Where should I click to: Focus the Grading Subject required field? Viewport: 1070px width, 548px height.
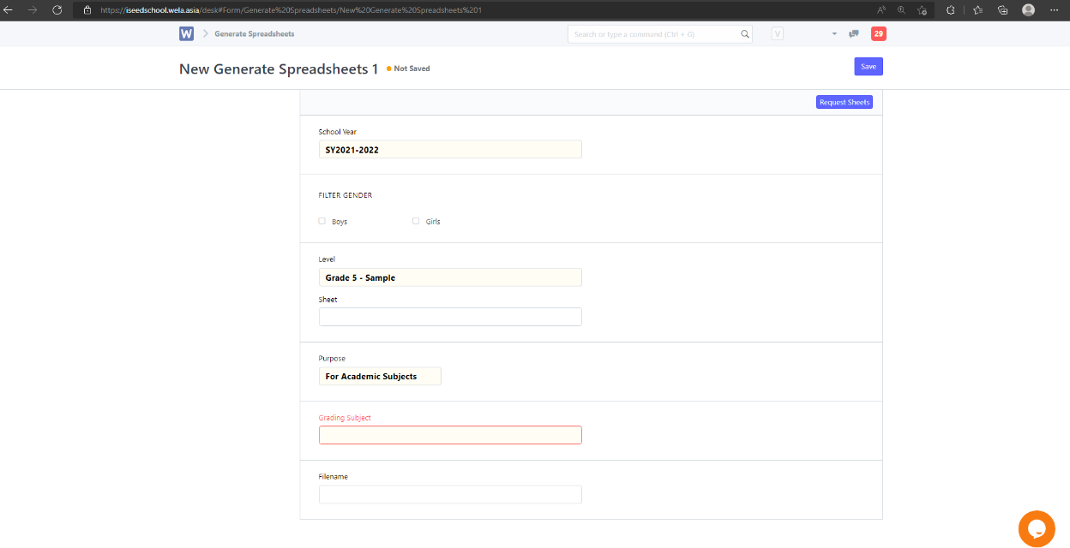pyautogui.click(x=450, y=435)
